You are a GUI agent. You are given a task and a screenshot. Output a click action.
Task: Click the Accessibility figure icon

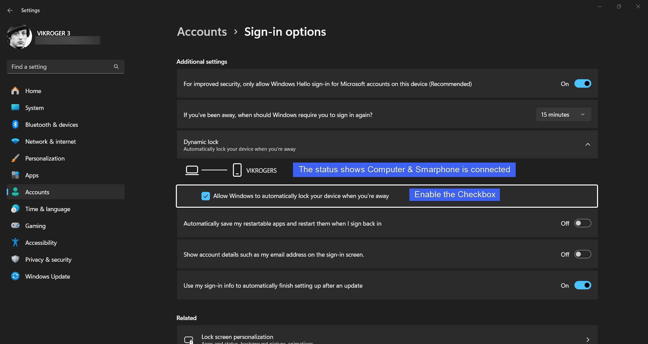point(15,242)
